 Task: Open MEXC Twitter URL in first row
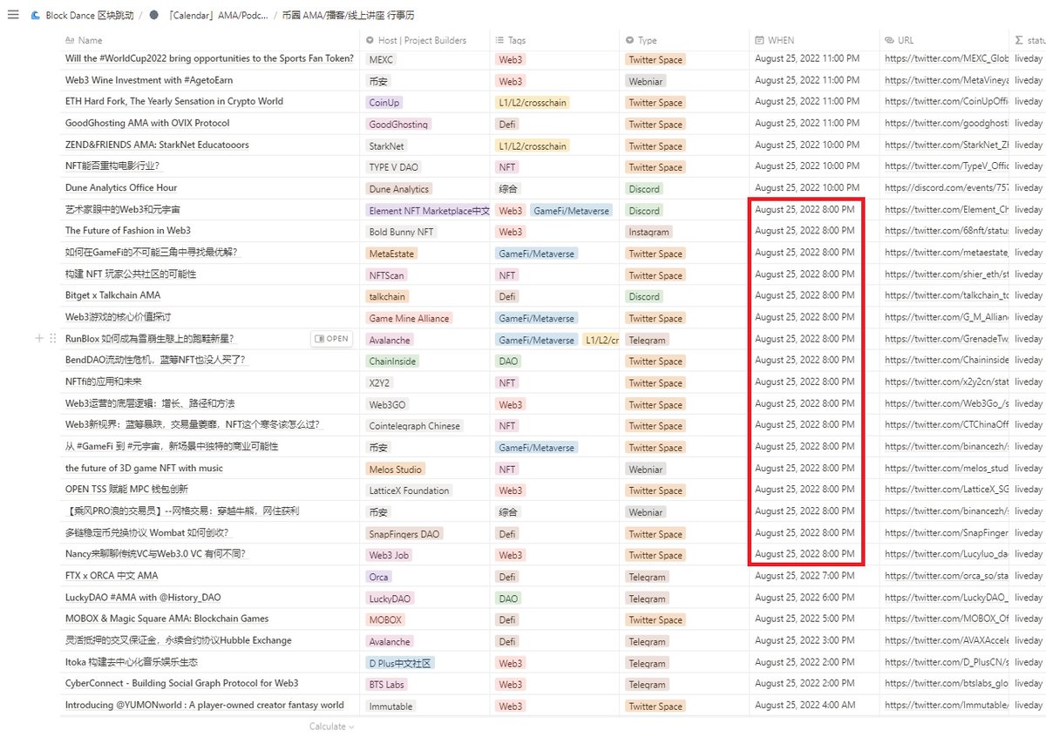click(x=946, y=59)
